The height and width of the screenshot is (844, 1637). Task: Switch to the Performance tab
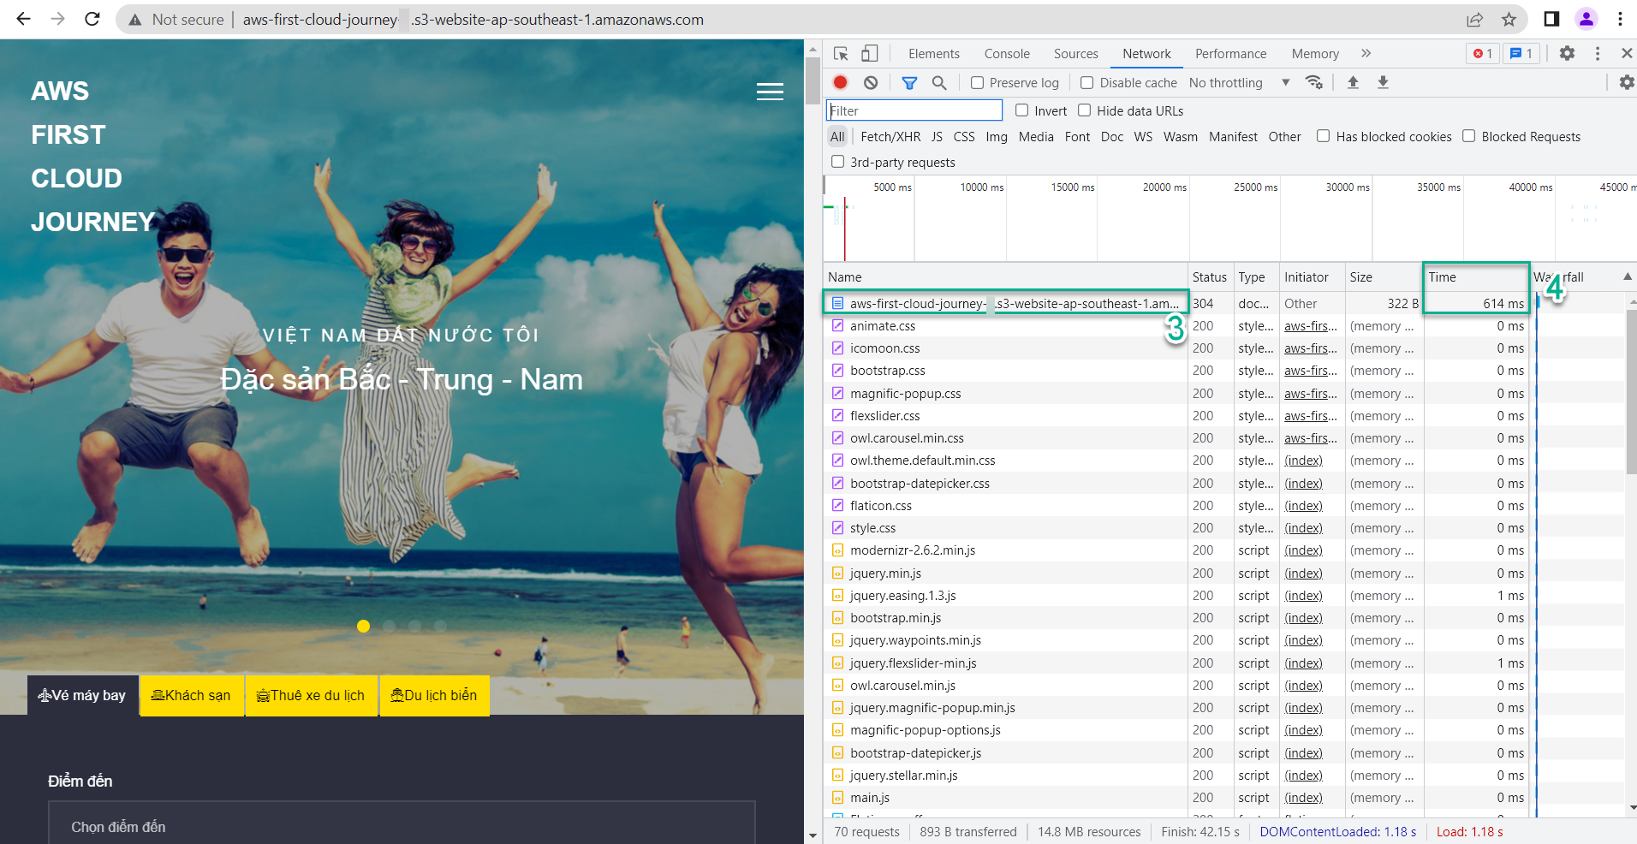coord(1230,53)
